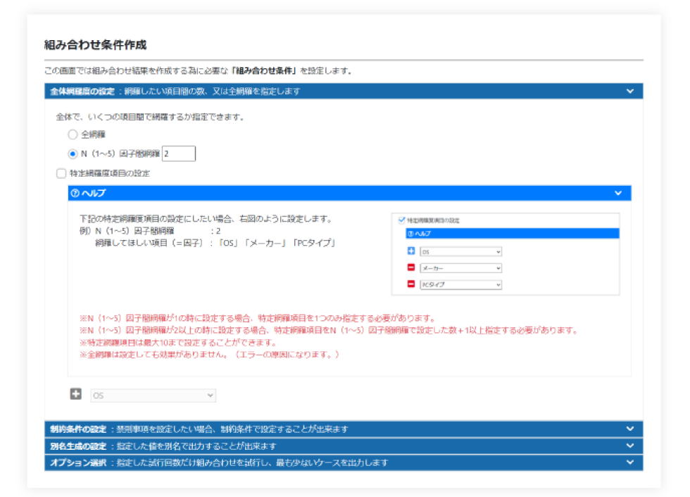Expand 制約条件の設定 using its chevron
The height and width of the screenshot is (497, 690).
[x=629, y=429]
